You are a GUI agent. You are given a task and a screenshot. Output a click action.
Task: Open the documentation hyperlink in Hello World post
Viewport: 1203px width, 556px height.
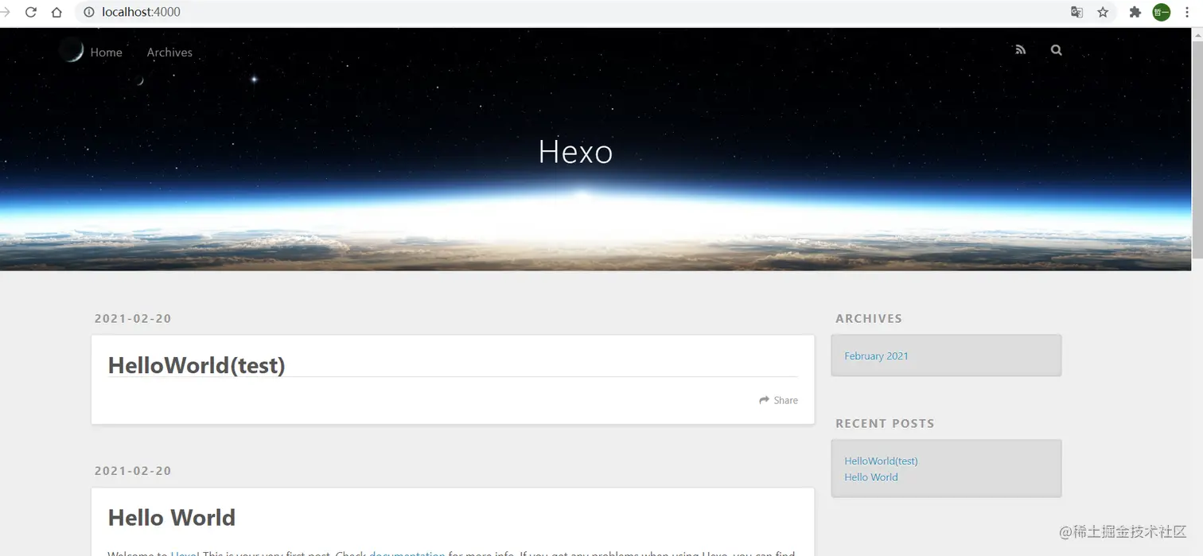pyautogui.click(x=407, y=554)
